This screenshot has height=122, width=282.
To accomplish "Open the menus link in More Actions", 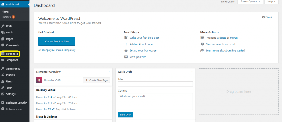I will [234, 38].
